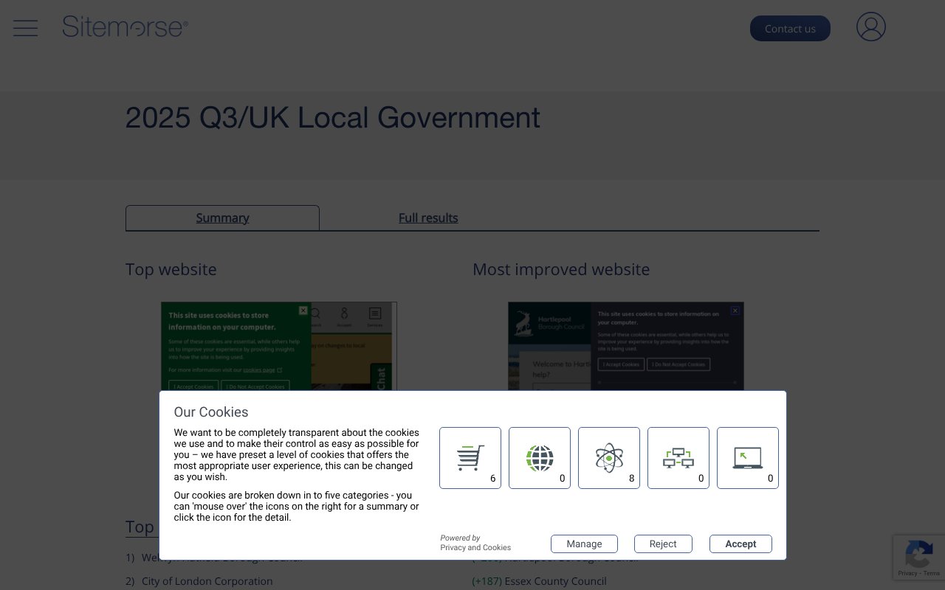945x590 pixels.
Task: Click the Contact us button
Action: coord(790,28)
